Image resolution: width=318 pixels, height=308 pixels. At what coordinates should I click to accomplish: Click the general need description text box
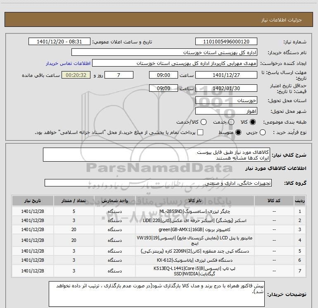pos(157,155)
